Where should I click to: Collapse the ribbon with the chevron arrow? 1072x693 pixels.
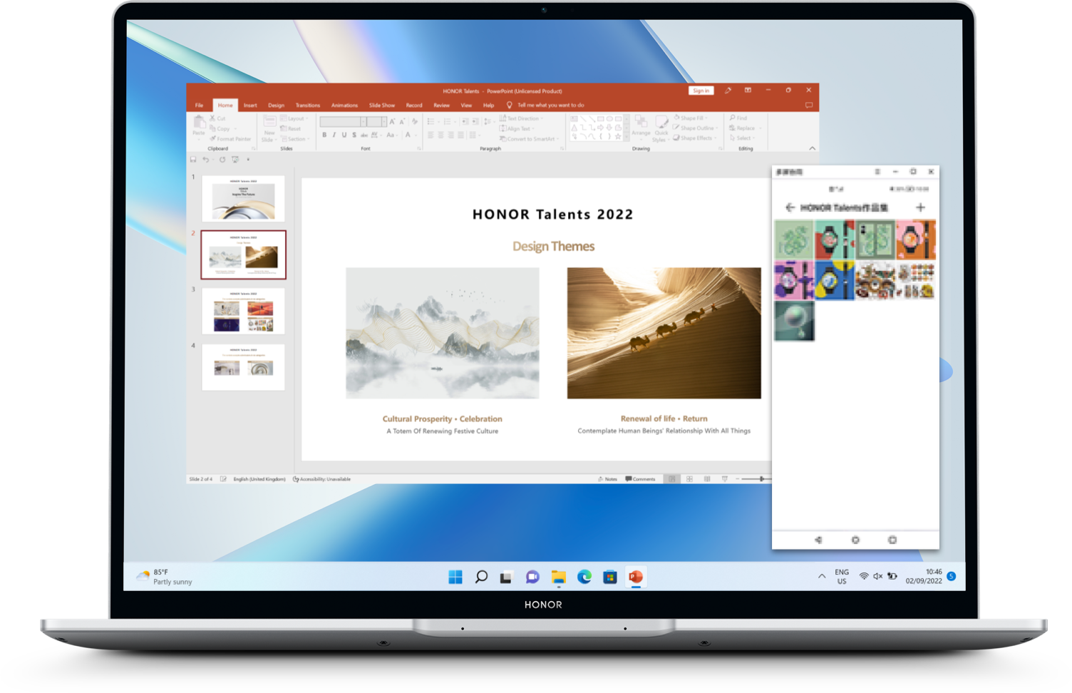click(x=812, y=148)
